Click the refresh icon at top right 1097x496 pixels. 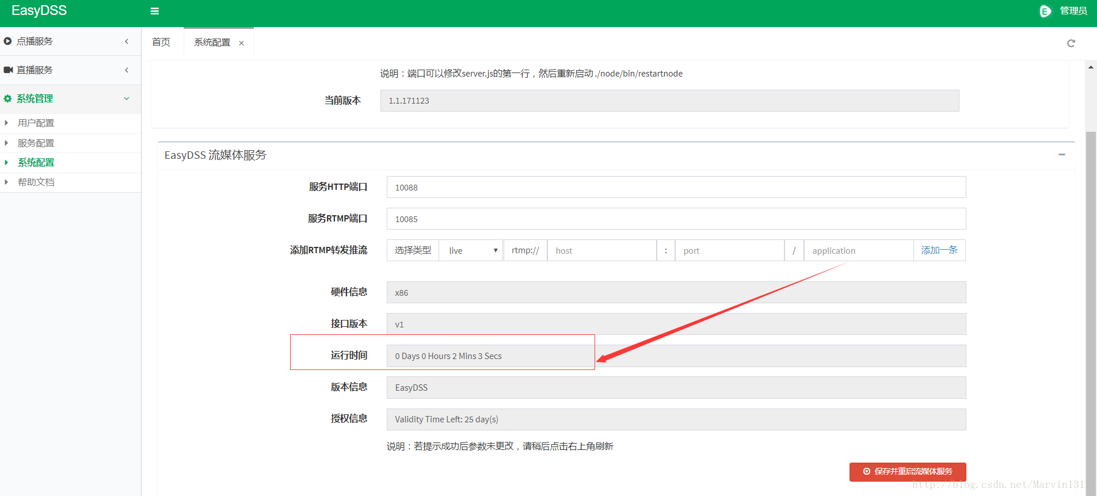(1071, 43)
